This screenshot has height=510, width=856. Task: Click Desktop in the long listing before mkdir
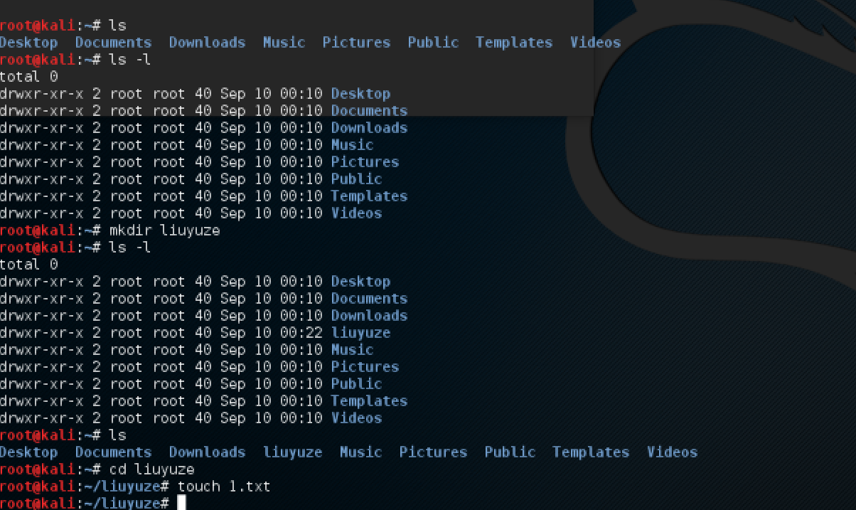tap(360, 94)
